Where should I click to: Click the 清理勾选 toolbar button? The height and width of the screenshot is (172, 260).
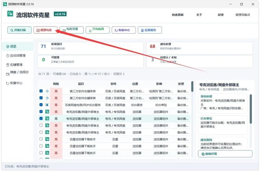[x=45, y=30]
